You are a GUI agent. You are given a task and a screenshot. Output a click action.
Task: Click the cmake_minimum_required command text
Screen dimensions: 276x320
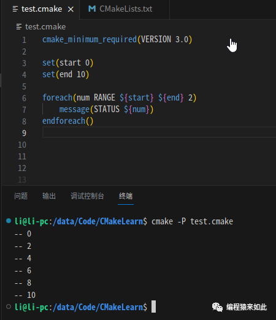[90, 39]
